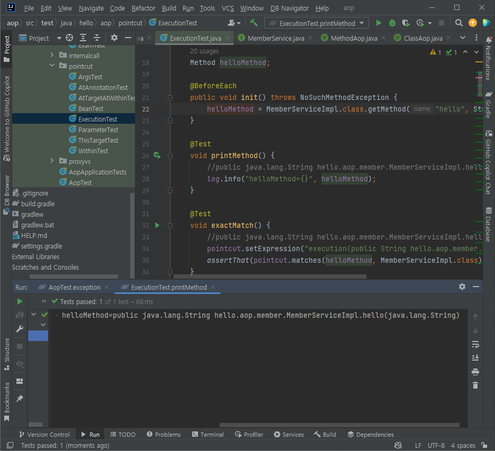Viewport: 495px width, 451px height.
Task: Run the exactMatch test from the gutter
Action: [x=157, y=225]
